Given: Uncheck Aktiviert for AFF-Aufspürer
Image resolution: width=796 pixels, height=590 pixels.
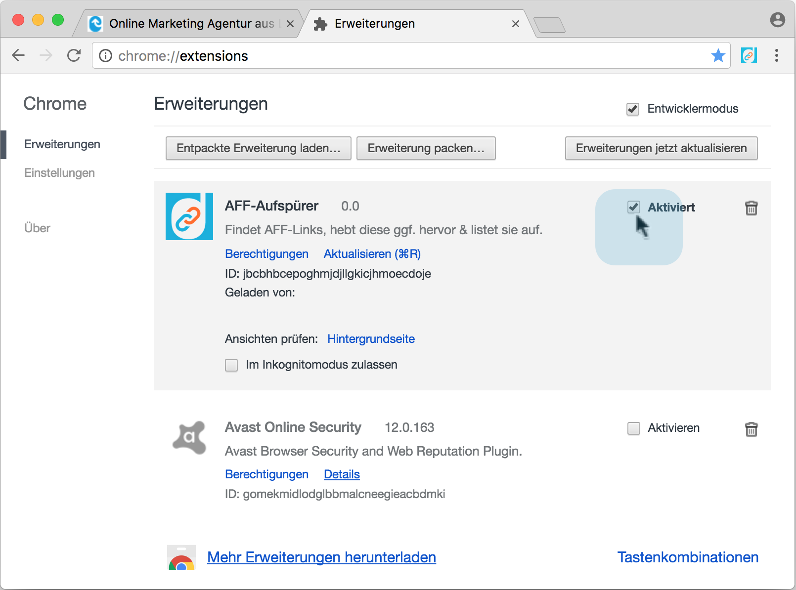Looking at the screenshot, I should click(633, 207).
